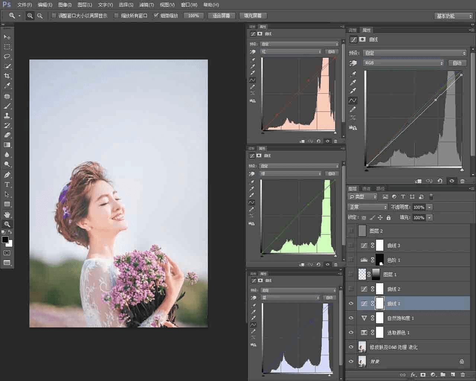This screenshot has height=381, width=476.
Task: Select the Eraser tool
Action: coord(7,135)
